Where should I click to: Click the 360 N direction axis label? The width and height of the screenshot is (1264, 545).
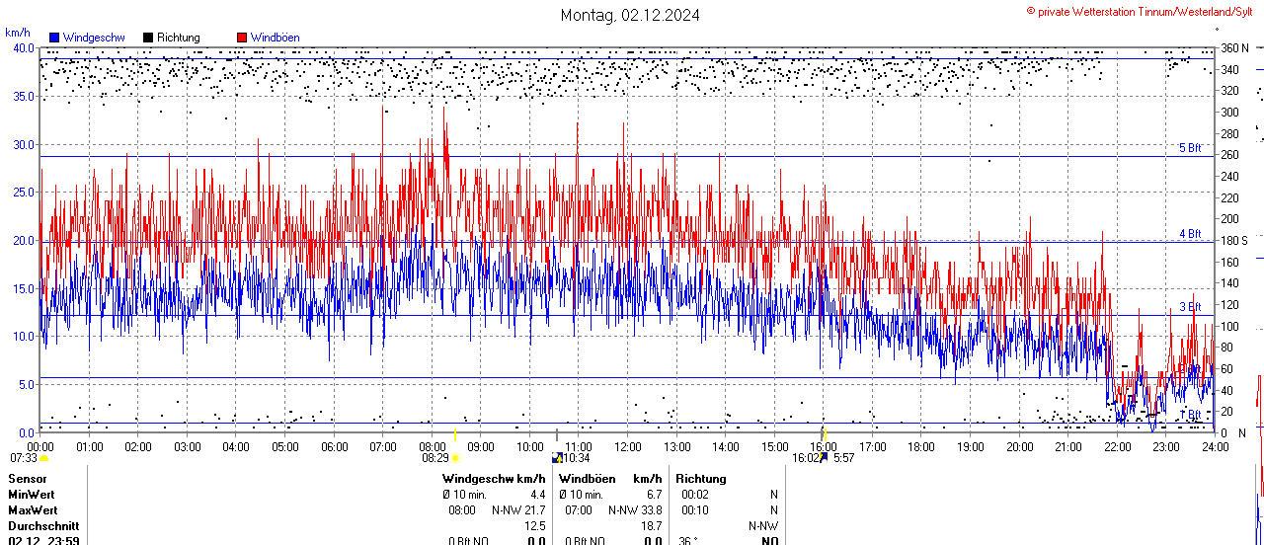1234,47
